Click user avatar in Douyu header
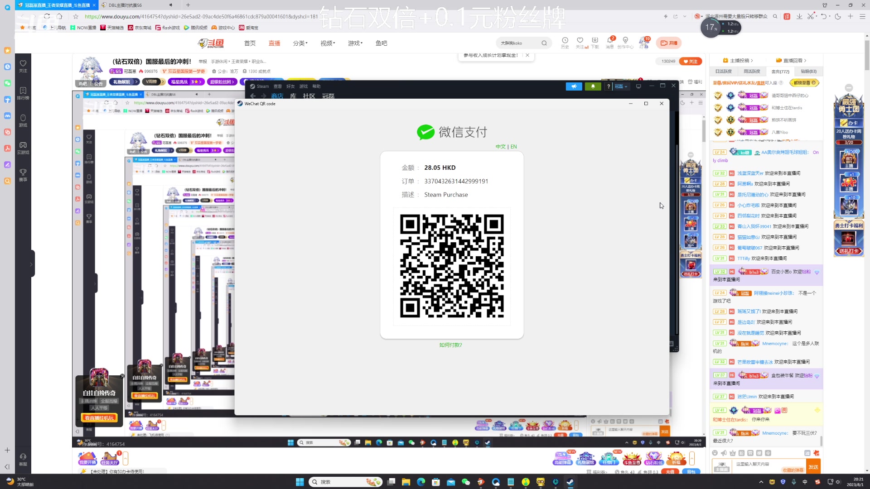This screenshot has height=489, width=870. (x=643, y=43)
